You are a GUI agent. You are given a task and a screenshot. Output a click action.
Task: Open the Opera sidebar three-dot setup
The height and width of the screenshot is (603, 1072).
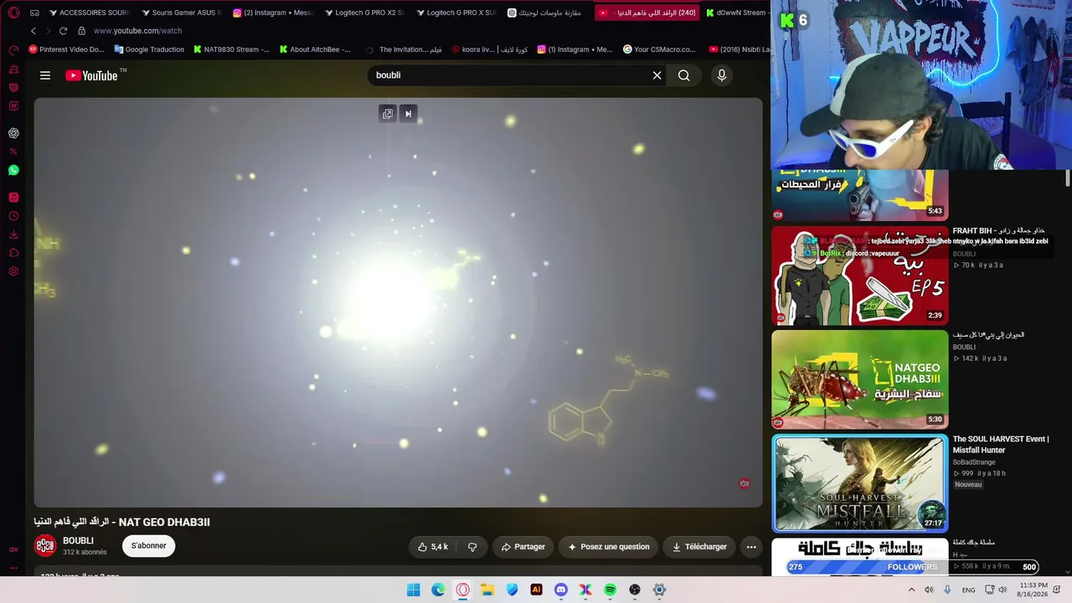[x=13, y=568]
